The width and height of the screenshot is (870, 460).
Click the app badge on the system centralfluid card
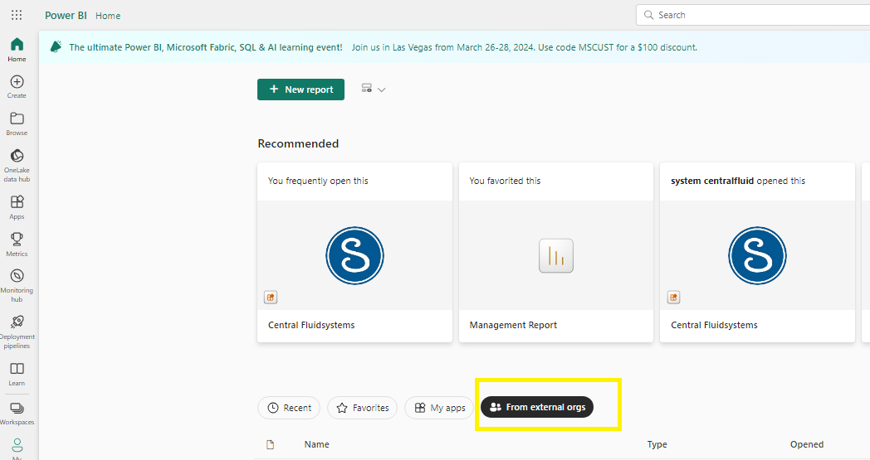(673, 297)
